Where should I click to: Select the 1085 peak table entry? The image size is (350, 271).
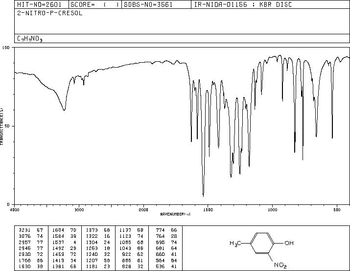(131, 242)
